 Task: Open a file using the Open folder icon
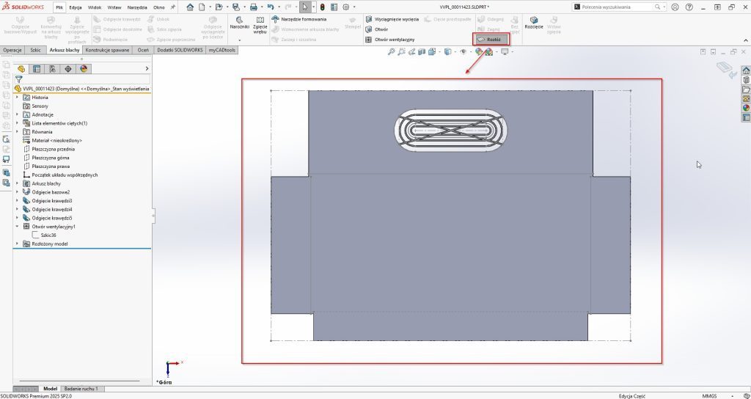(219, 7)
